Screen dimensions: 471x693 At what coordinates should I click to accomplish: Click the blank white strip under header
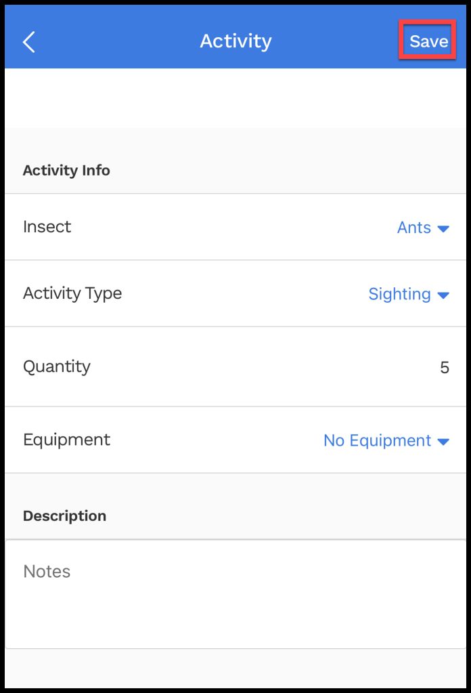[x=235, y=98]
